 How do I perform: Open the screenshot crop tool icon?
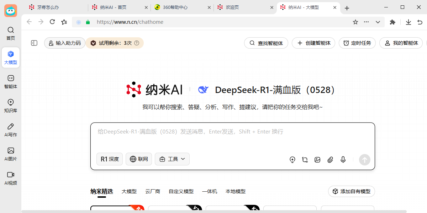(305, 160)
